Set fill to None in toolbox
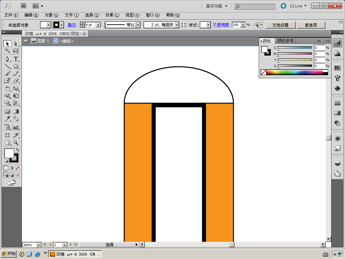The image size is (345, 259). (18, 168)
